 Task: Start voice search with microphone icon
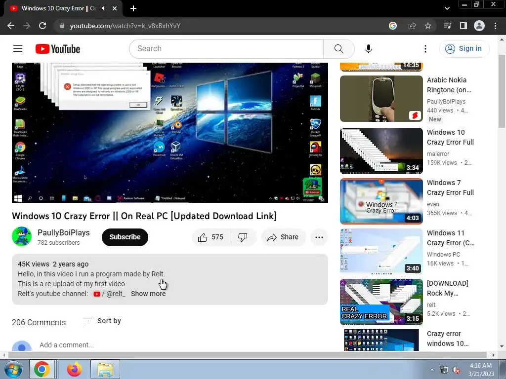click(368, 49)
